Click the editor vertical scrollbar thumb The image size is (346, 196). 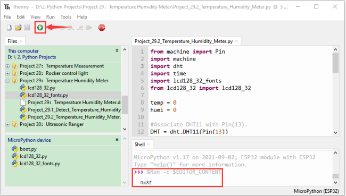click(x=336, y=63)
